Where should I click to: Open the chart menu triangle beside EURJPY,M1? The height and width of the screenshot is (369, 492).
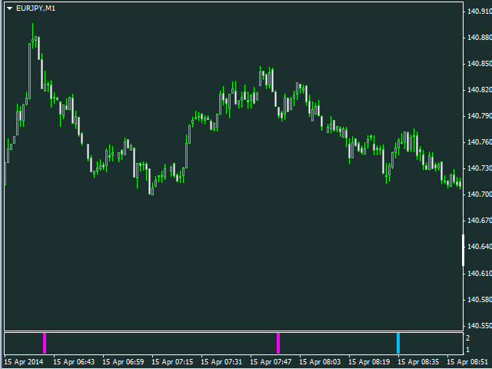pyautogui.click(x=10, y=8)
